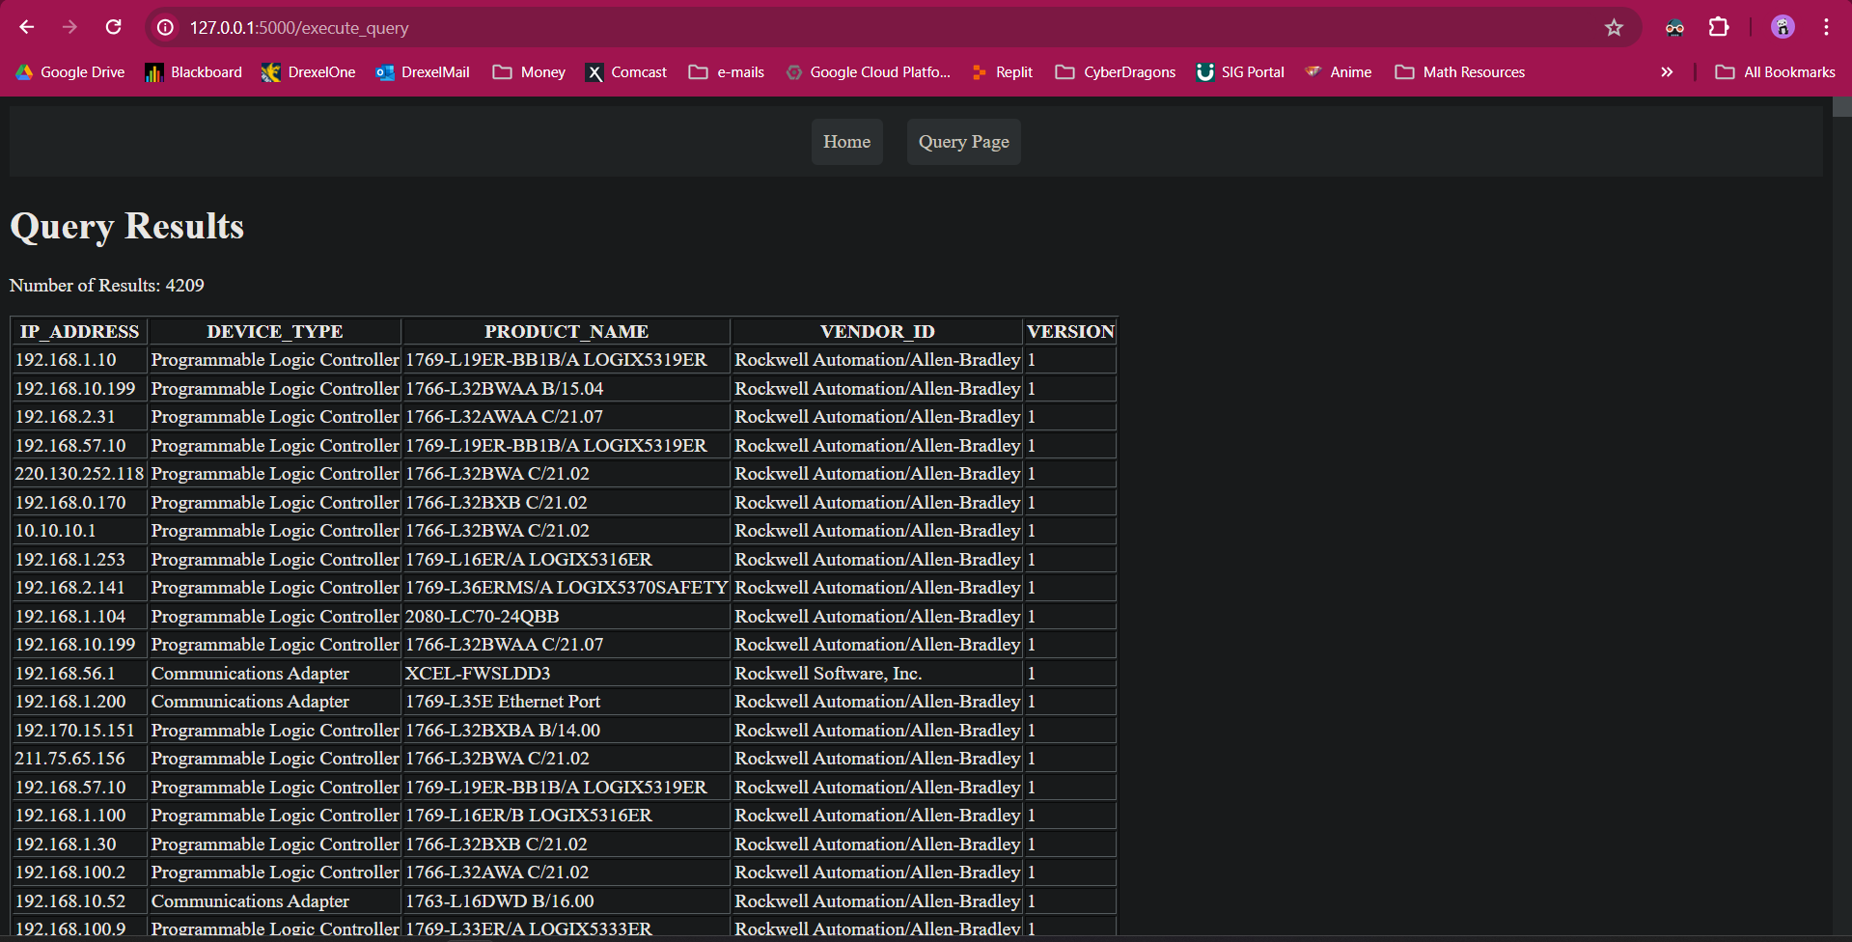1852x942 pixels.
Task: Click IP cell 192.168.56.1
Action: 79,674
